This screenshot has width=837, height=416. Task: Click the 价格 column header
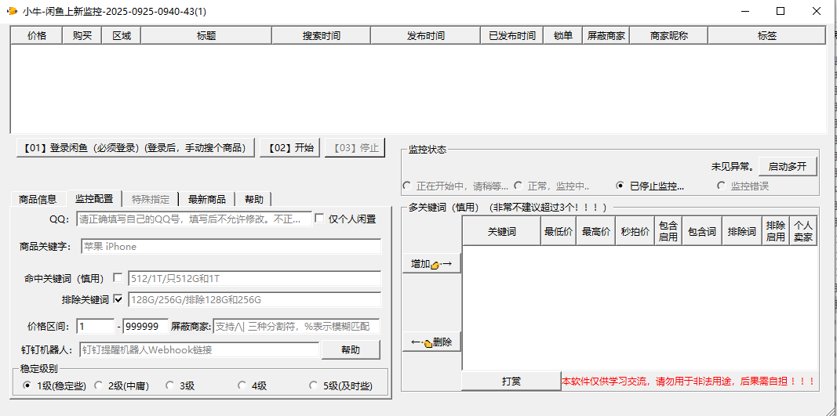[x=36, y=36]
